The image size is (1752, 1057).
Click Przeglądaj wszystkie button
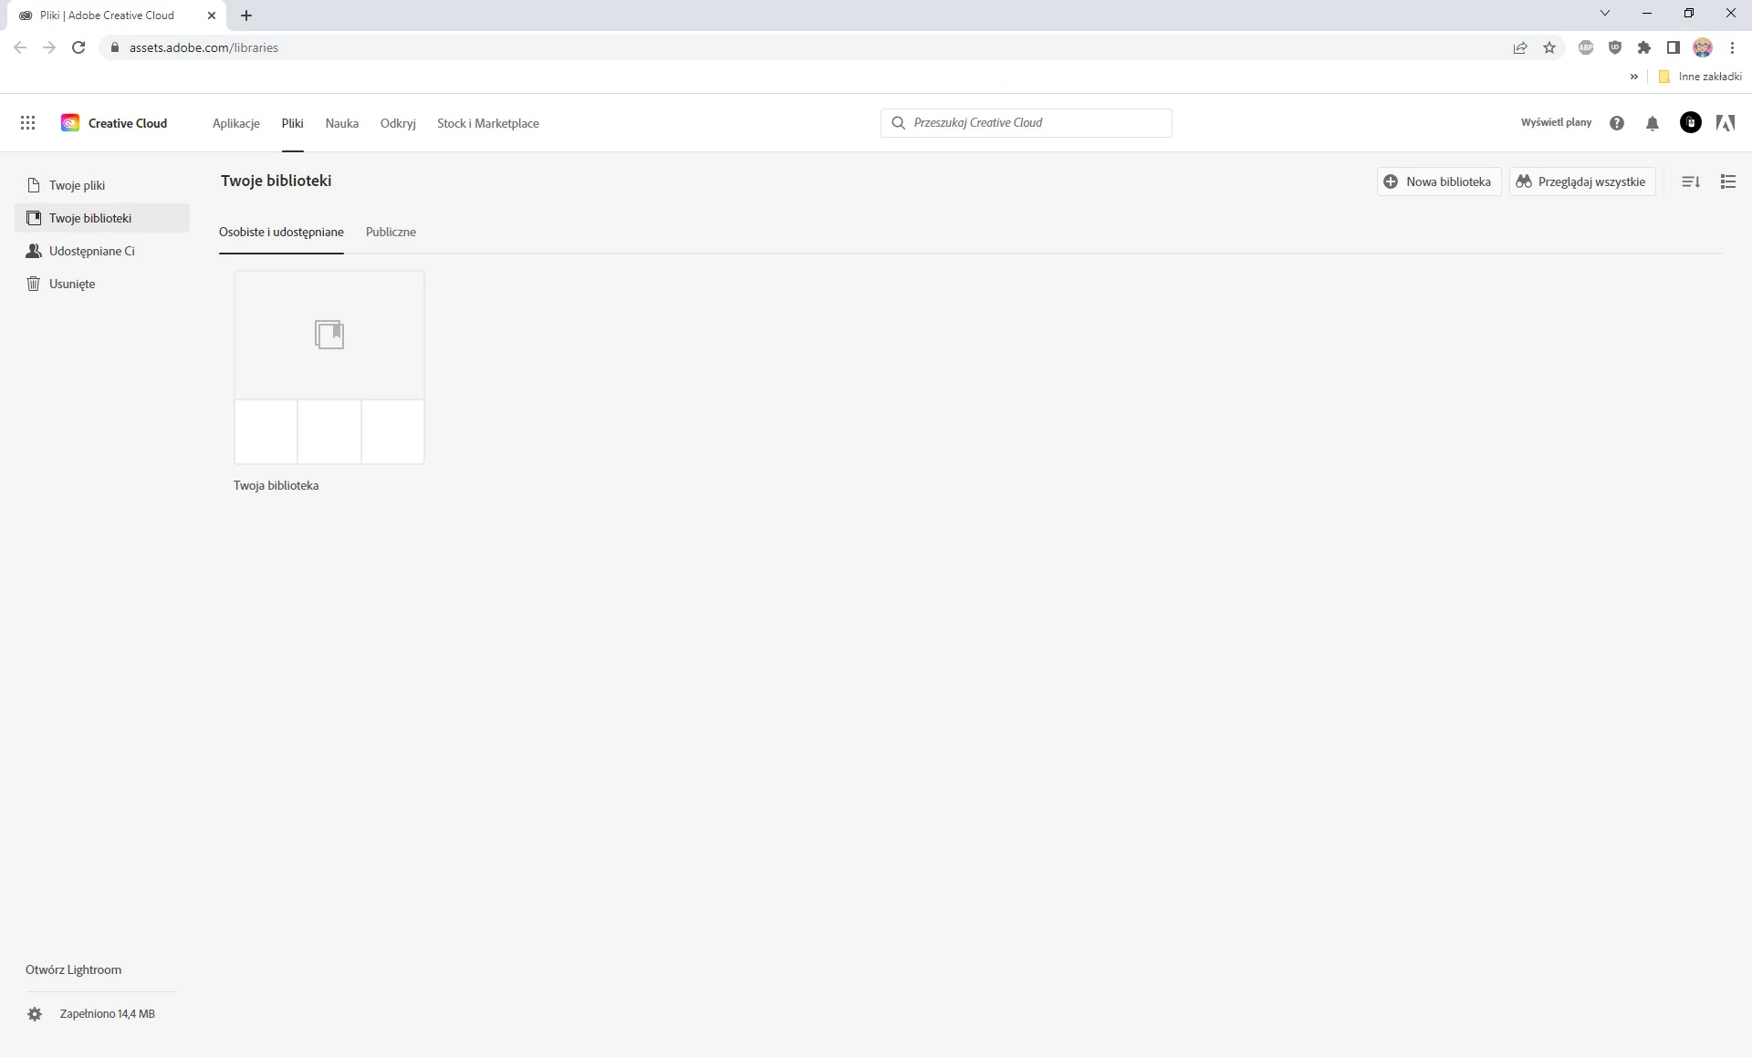click(x=1581, y=181)
